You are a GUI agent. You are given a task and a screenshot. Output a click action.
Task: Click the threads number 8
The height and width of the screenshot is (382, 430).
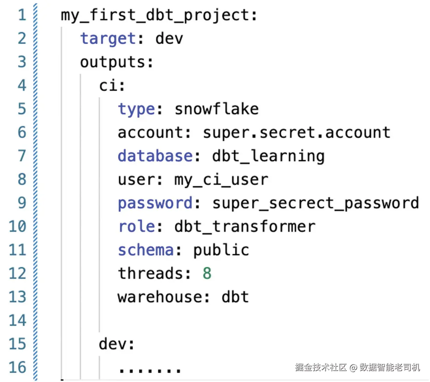[207, 273]
